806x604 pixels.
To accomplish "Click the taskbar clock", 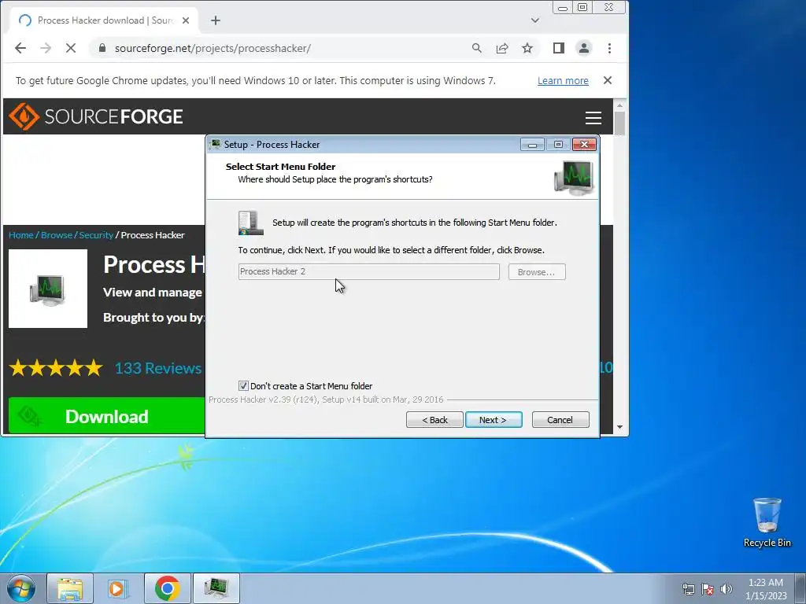I will 766,589.
